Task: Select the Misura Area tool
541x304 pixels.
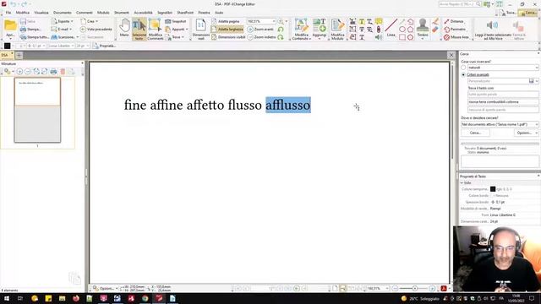Action: 456,37
